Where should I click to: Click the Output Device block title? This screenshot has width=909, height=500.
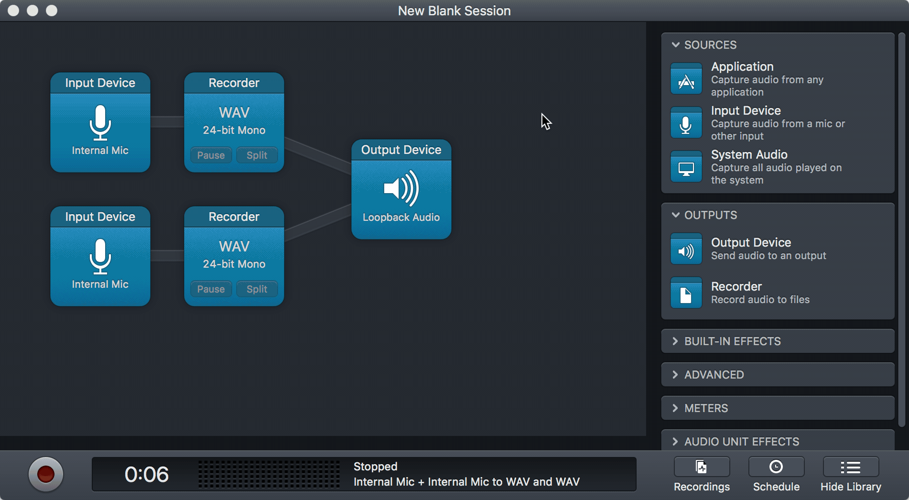401,150
